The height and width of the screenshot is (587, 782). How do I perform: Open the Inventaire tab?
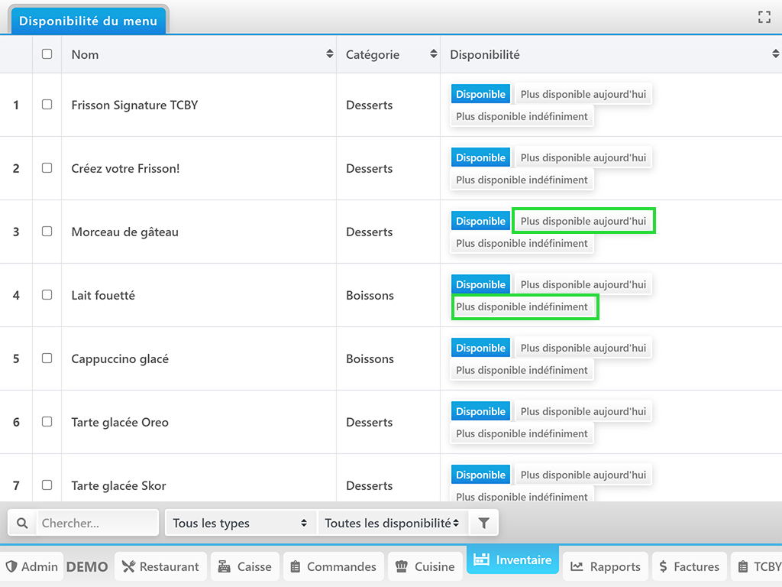[x=512, y=560]
